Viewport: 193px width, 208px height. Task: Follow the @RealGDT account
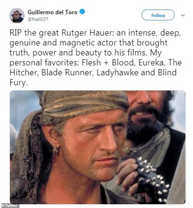click(158, 15)
